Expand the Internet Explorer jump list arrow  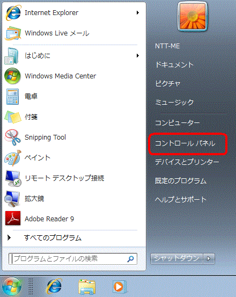point(138,13)
